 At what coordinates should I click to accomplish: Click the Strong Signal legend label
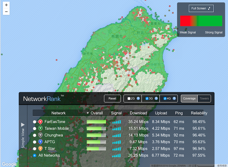pyautogui.click(x=213, y=32)
